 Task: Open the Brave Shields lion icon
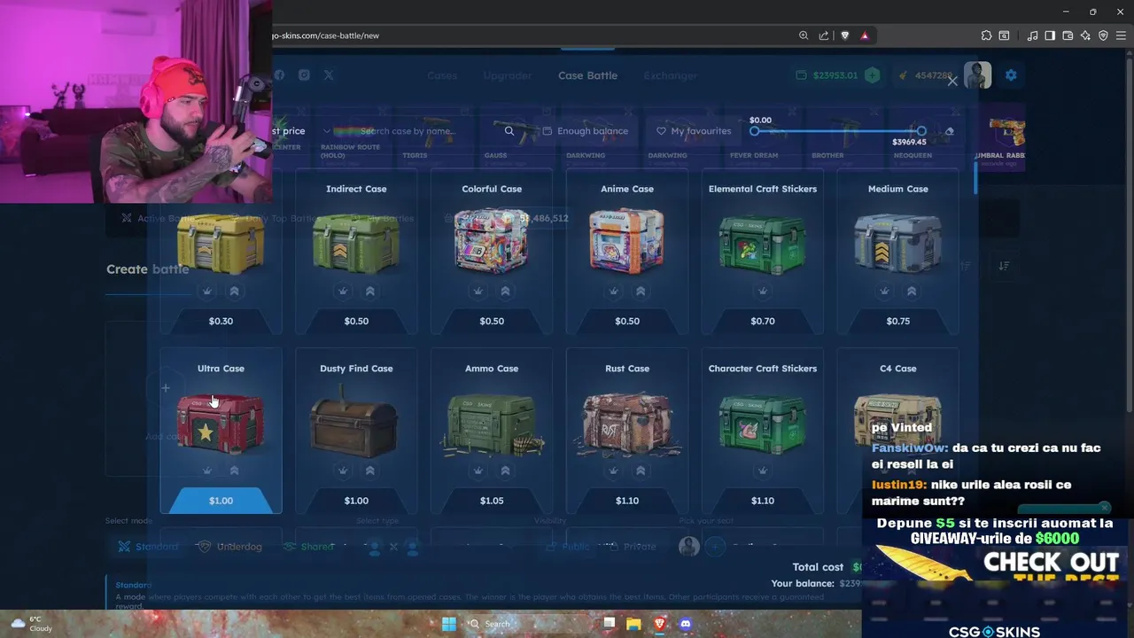click(844, 35)
